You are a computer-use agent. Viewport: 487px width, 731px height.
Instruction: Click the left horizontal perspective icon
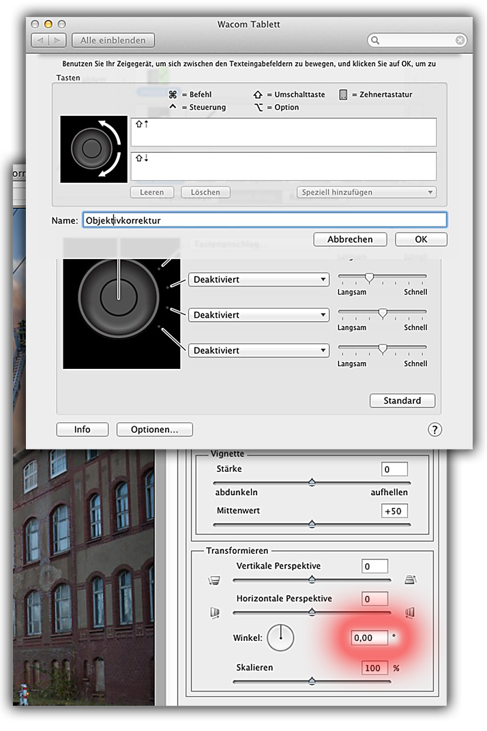[x=215, y=612]
